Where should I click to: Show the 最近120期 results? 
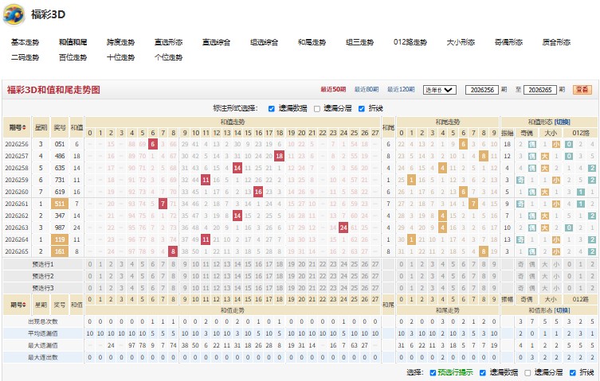[401, 89]
